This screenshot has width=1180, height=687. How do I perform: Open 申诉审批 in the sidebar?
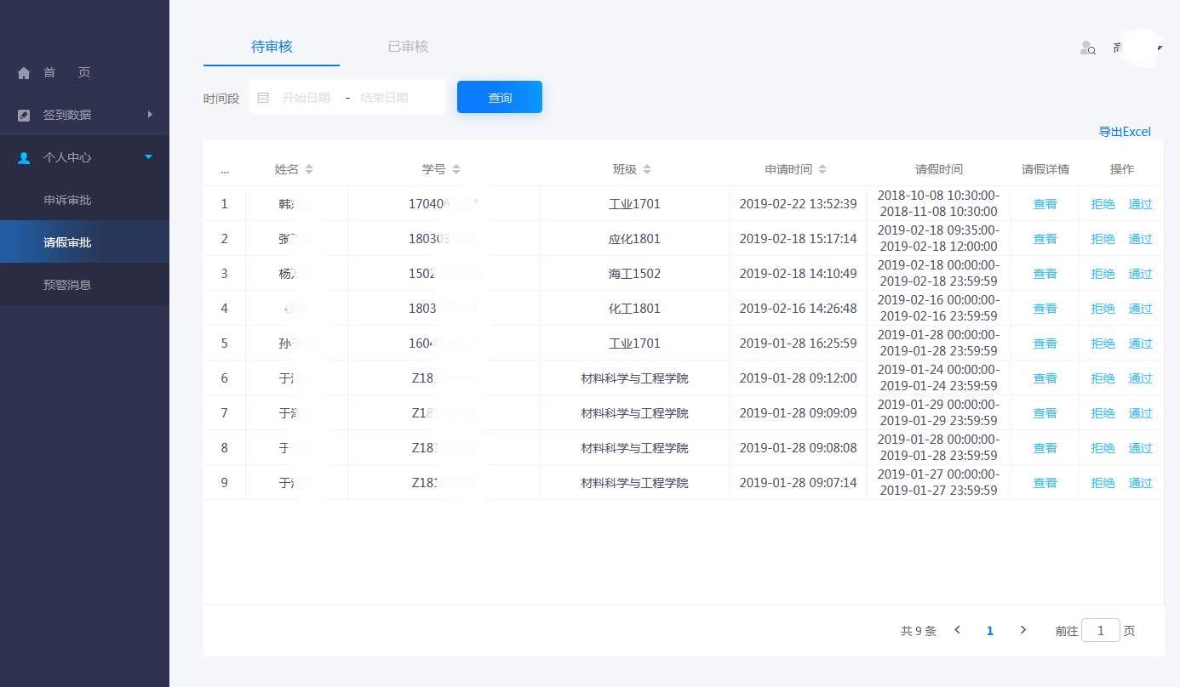point(67,201)
